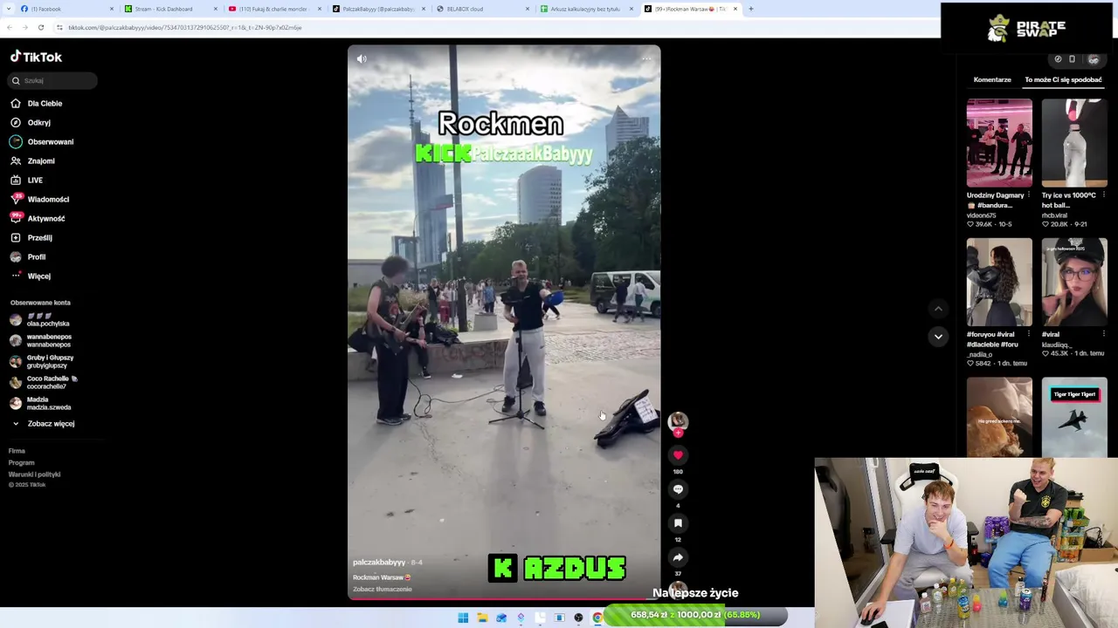Switch to the Facebook browser tab

coord(66,9)
